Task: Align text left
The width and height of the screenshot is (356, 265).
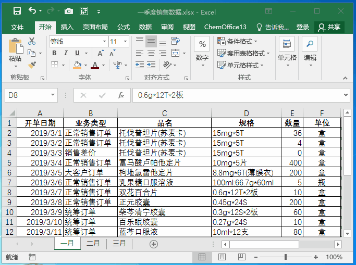Action: pos(139,53)
